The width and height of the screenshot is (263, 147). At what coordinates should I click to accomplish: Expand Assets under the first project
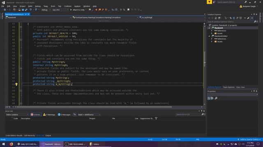(x=212, y=33)
